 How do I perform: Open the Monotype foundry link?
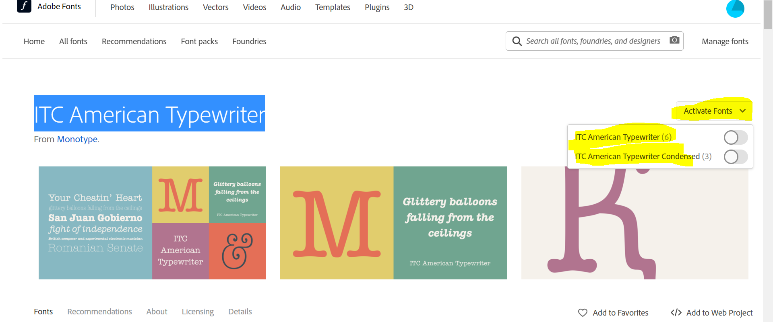click(x=77, y=139)
